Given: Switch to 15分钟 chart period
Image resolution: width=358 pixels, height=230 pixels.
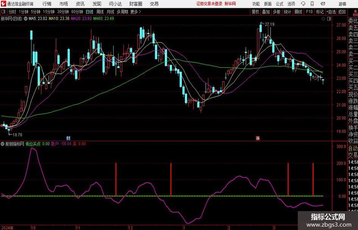Looking at the screenshot, I should (48, 12).
